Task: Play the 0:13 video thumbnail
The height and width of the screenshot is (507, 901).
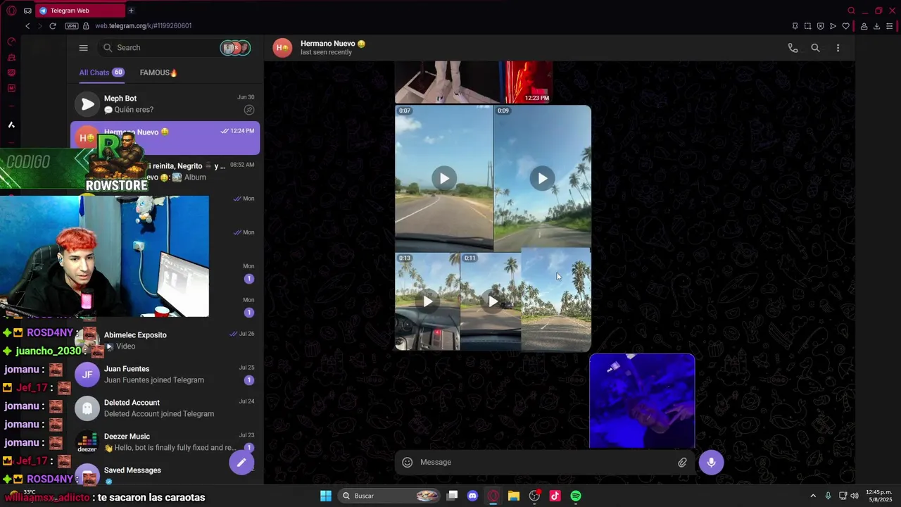Action: point(427,301)
